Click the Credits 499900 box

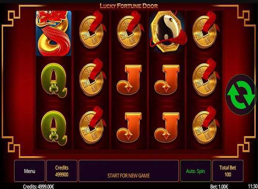62,171
